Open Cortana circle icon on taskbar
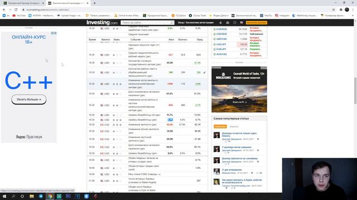The height and width of the screenshot is (200, 357). pyautogui.click(x=22, y=196)
